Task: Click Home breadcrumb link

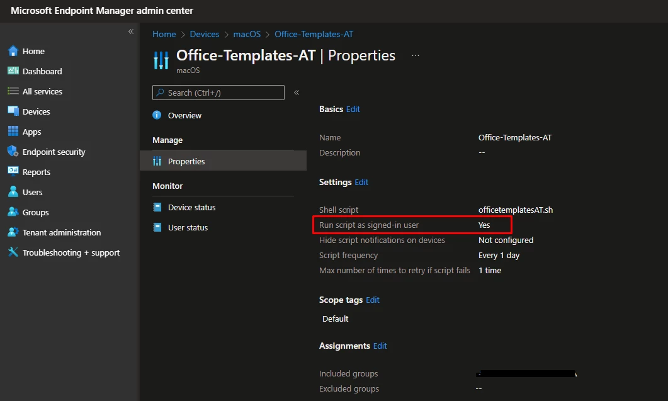Action: 164,34
